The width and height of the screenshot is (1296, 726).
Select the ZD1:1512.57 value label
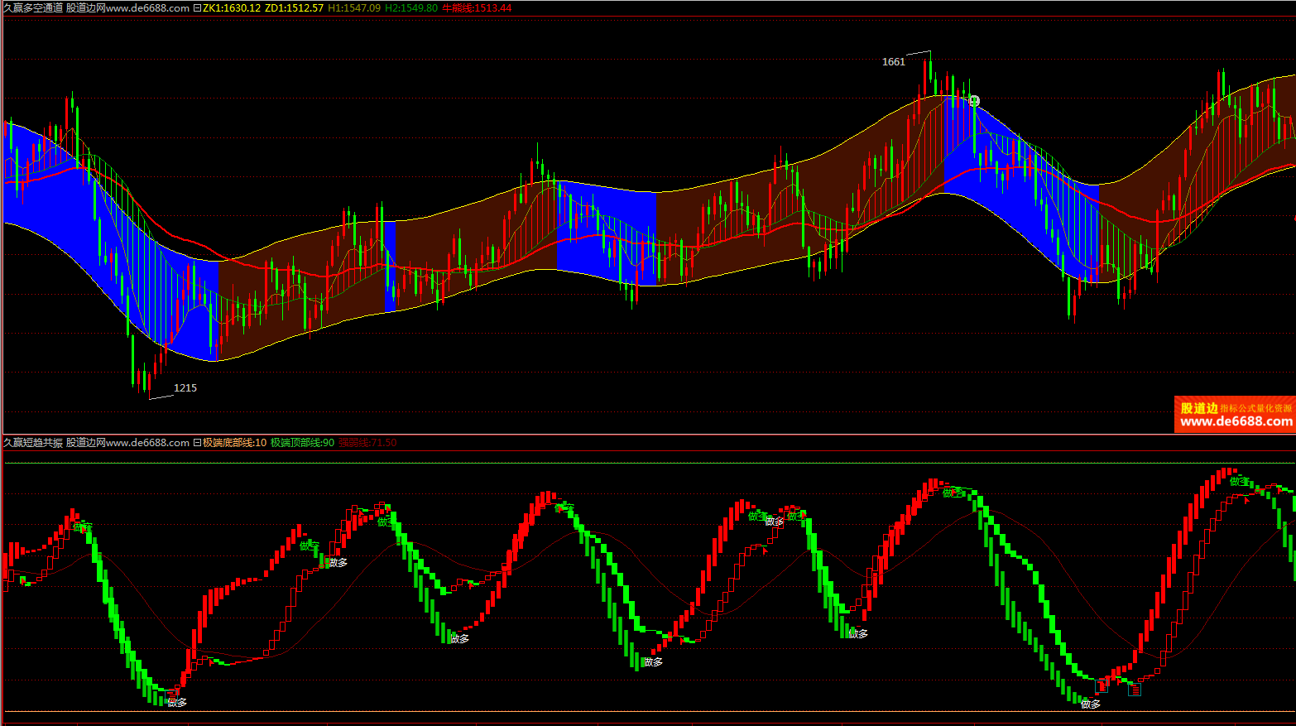click(294, 8)
